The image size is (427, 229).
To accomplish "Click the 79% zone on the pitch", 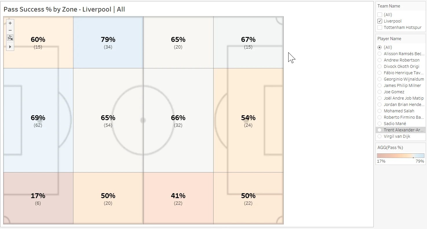I will click(x=108, y=42).
